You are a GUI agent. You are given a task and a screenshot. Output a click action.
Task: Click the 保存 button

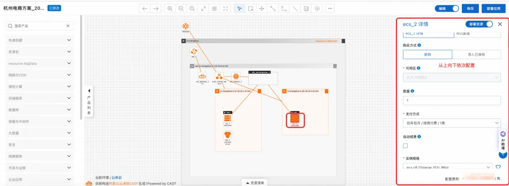click(x=470, y=9)
